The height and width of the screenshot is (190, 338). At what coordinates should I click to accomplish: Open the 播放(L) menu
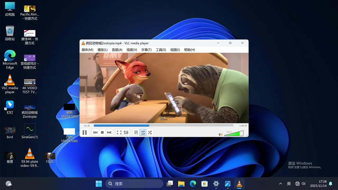(x=102, y=50)
